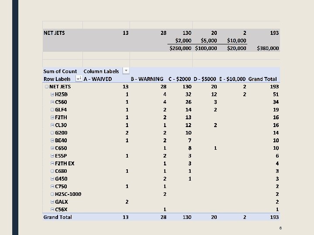This screenshot has height=235, width=314.
Task: Click the $100,000 cell
Action: coord(206,48)
